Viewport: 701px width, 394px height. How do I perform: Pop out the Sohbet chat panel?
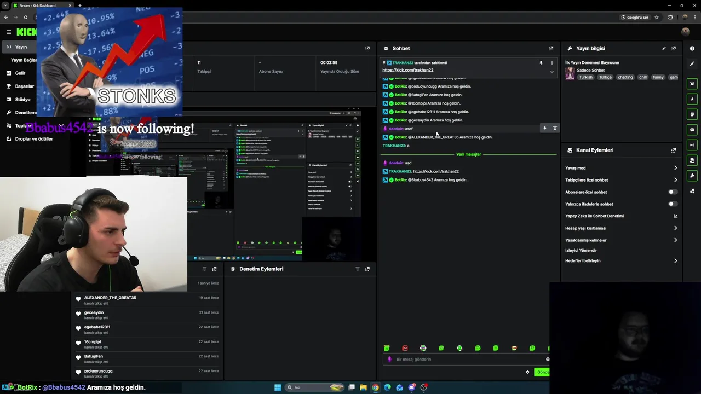pyautogui.click(x=551, y=48)
